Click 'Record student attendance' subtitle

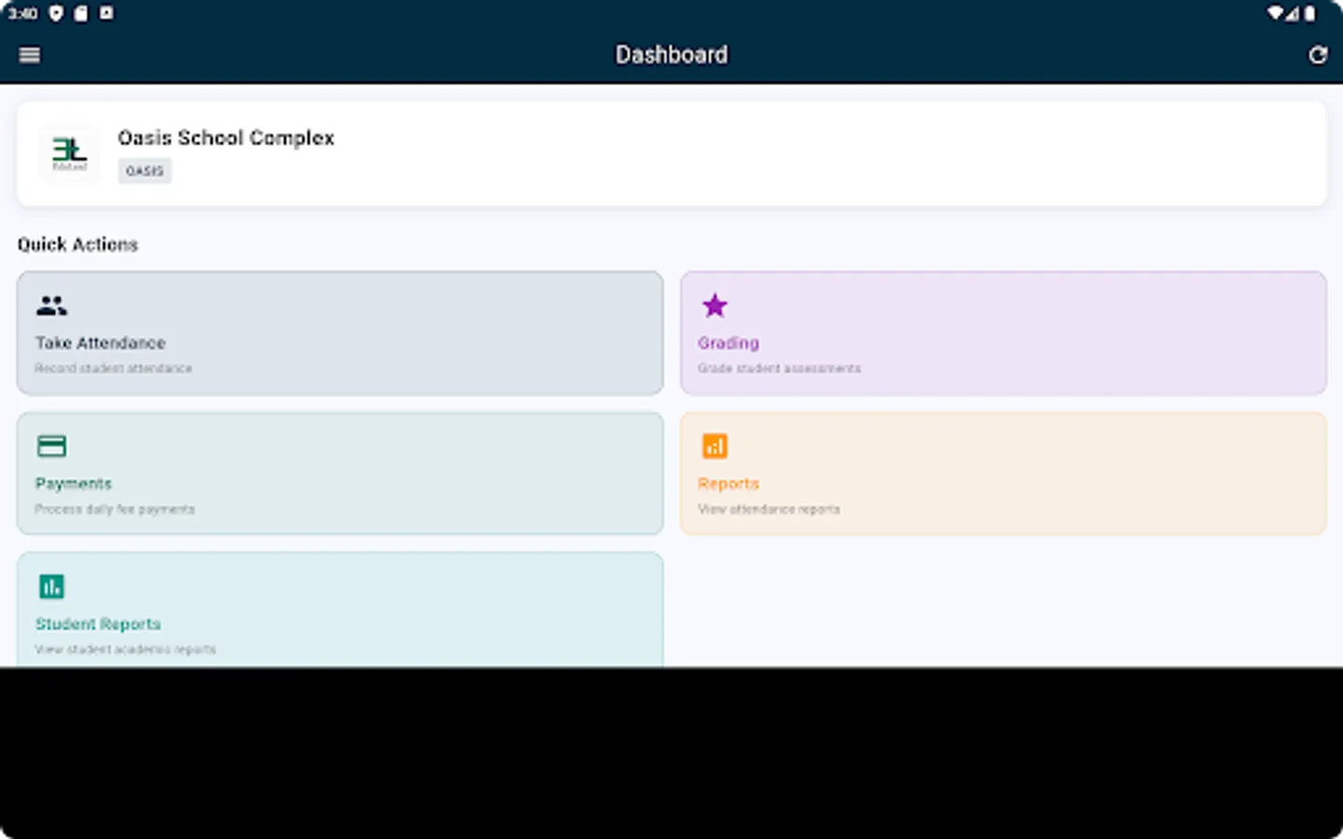(114, 368)
